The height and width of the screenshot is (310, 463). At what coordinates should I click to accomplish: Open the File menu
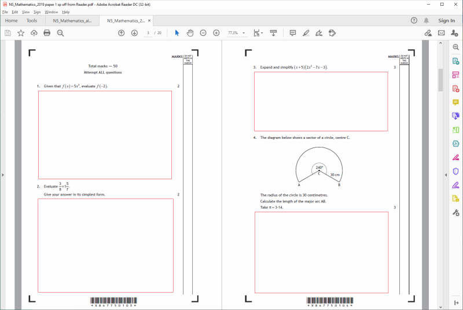pos(5,12)
